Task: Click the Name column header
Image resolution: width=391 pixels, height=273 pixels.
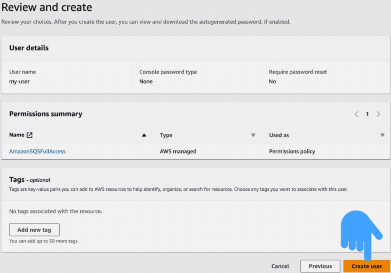Action: (17, 135)
